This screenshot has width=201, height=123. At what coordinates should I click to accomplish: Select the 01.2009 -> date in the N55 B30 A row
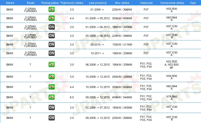pos(97,10)
